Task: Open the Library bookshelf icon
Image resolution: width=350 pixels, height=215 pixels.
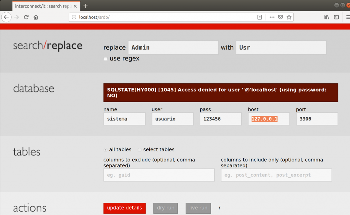Action: click(327, 17)
